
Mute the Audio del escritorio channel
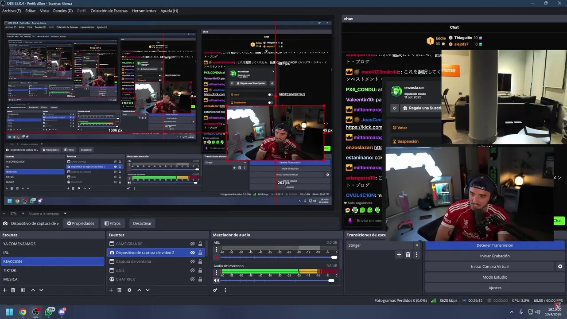(x=217, y=280)
